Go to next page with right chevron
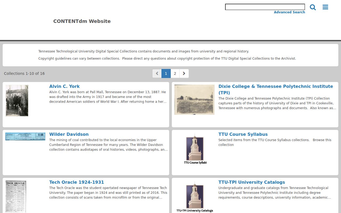341x213 pixels. point(184,73)
